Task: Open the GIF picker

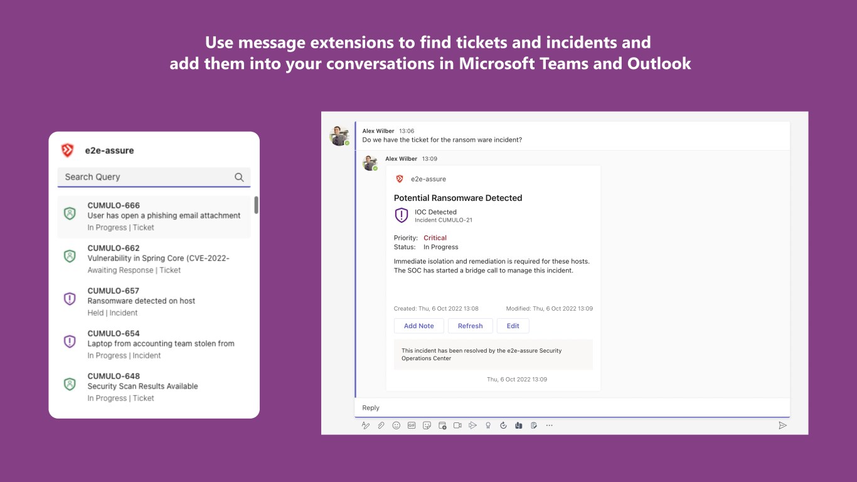Action: tap(412, 426)
